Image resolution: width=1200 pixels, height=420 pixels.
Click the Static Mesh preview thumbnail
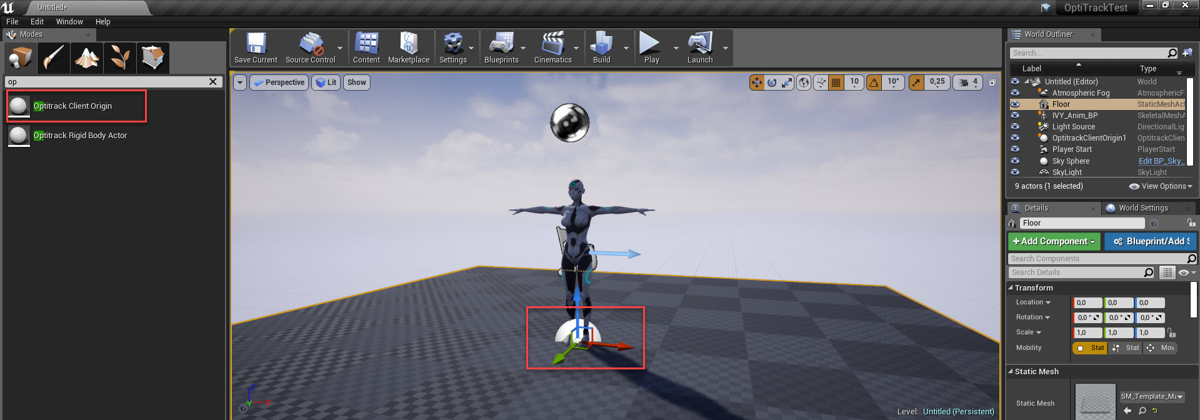point(1095,402)
